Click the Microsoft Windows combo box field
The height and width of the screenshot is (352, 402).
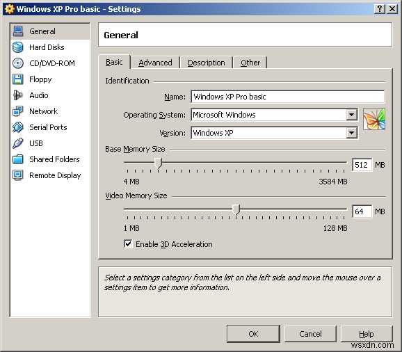[x=274, y=115]
